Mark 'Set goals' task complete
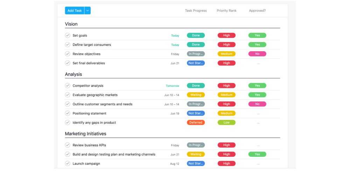The image size is (350, 175). pos(68,35)
